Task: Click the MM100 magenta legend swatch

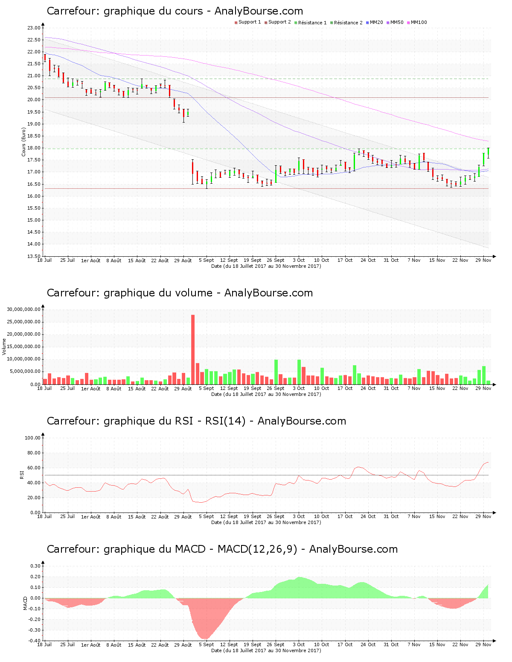Action: click(x=408, y=23)
